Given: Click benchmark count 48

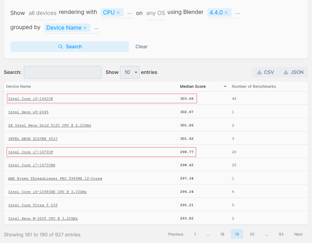Looking at the screenshot, I should tap(234, 98).
